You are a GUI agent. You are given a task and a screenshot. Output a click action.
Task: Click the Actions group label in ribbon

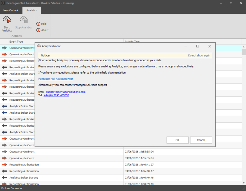coord(17,36)
